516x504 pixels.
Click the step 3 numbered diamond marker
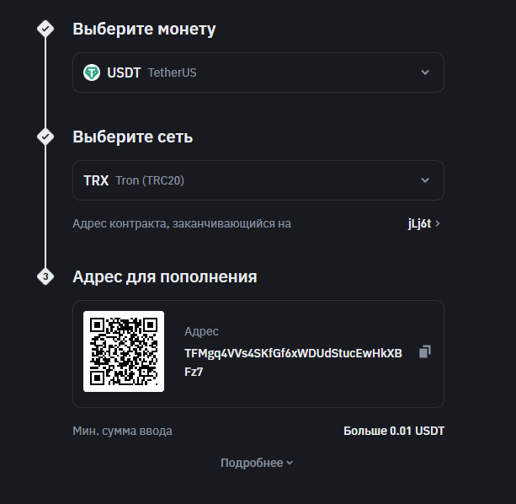tap(45, 276)
